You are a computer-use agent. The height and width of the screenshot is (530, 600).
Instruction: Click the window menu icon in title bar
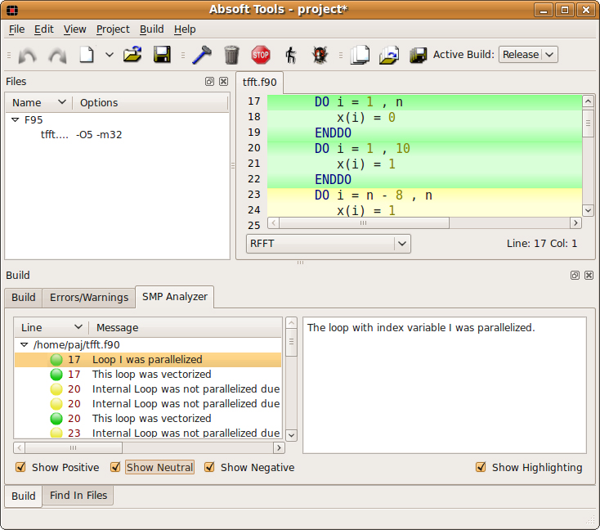[x=12, y=10]
